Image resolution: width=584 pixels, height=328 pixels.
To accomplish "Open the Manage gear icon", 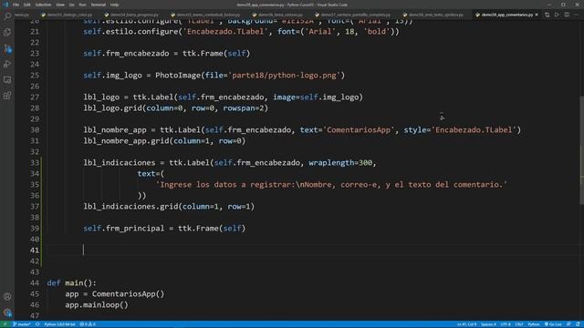I will (7, 313).
